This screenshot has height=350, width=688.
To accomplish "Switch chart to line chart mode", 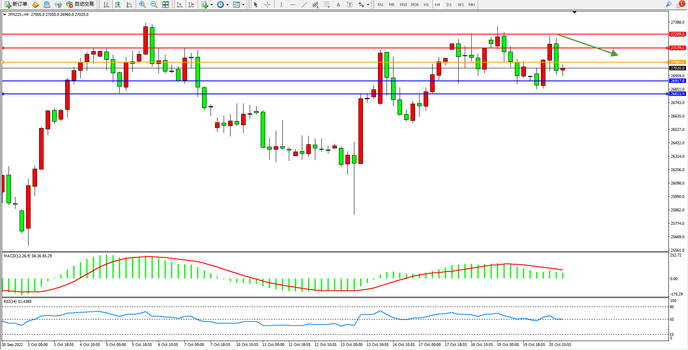I will click(x=129, y=4).
